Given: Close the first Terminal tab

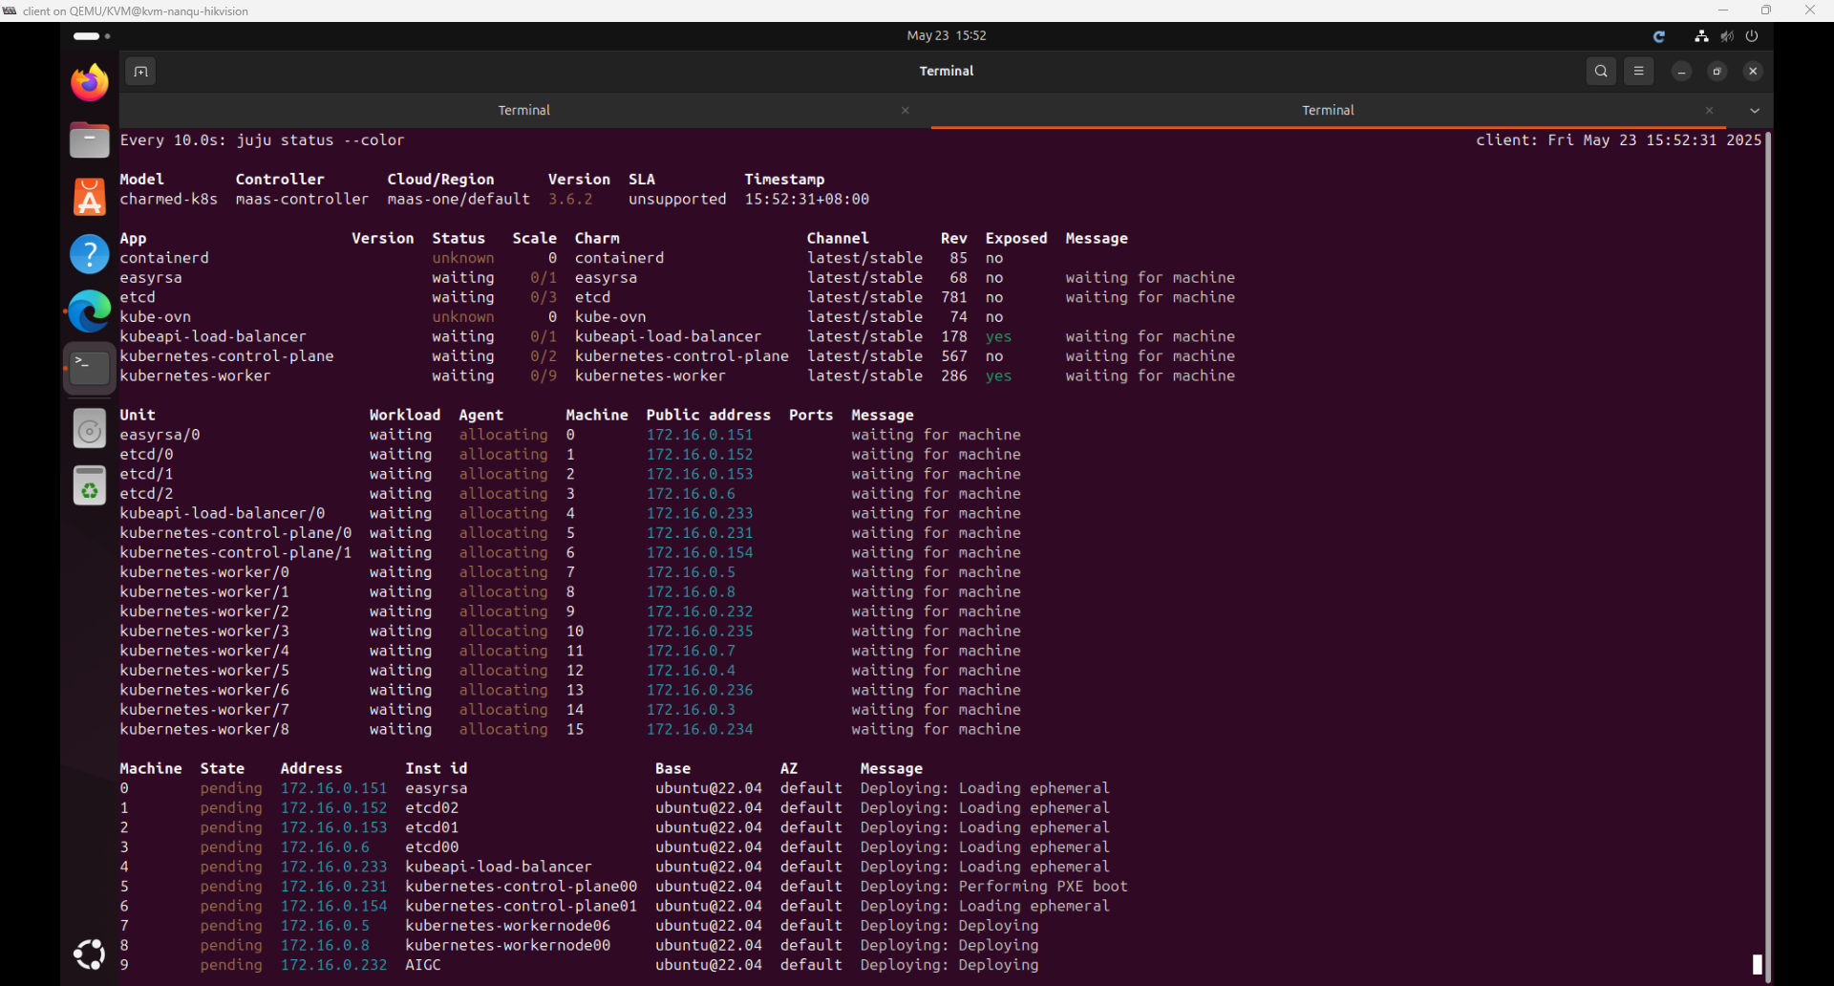Looking at the screenshot, I should (906, 111).
